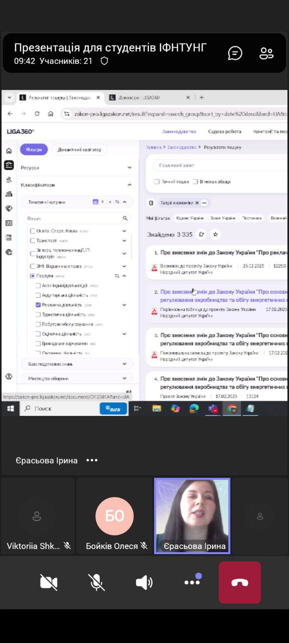Check the Акти індивідуальної дії checkbox
289x643 pixels.
(x=38, y=285)
